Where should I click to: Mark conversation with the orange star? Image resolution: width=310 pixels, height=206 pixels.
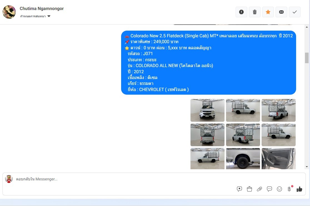(268, 12)
